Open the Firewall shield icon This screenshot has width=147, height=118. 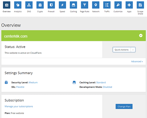(x=51, y=5)
